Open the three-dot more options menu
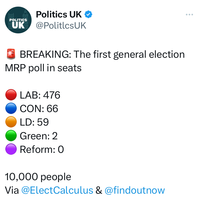This screenshot has height=204, width=199. [189, 15]
